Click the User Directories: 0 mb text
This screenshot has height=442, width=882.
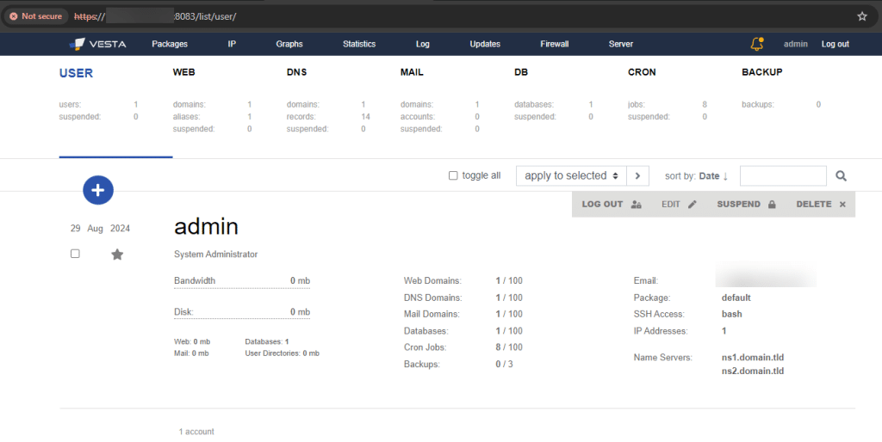pyautogui.click(x=283, y=353)
